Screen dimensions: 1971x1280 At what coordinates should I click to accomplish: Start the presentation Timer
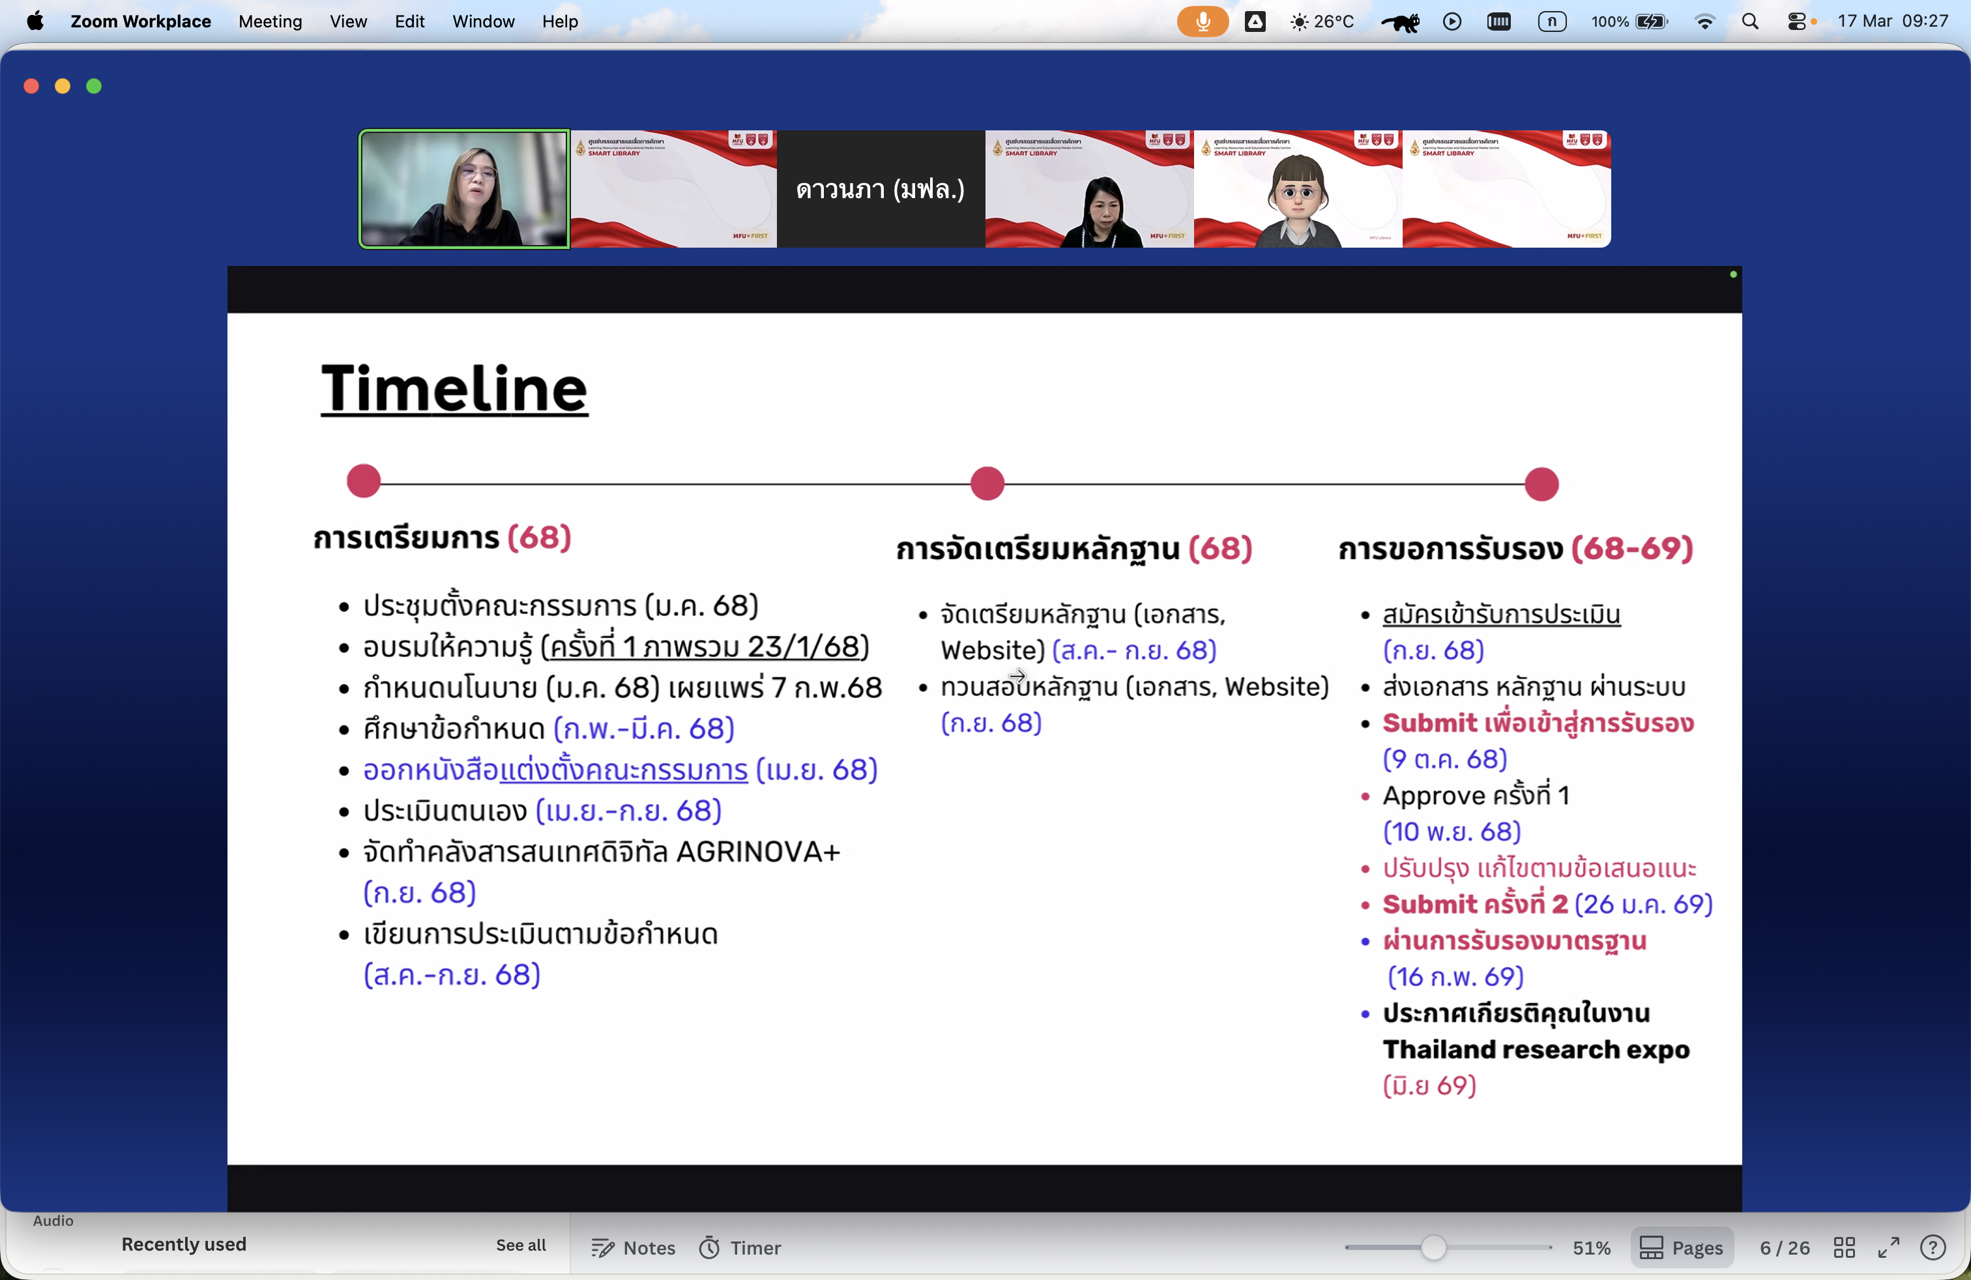[x=740, y=1247]
